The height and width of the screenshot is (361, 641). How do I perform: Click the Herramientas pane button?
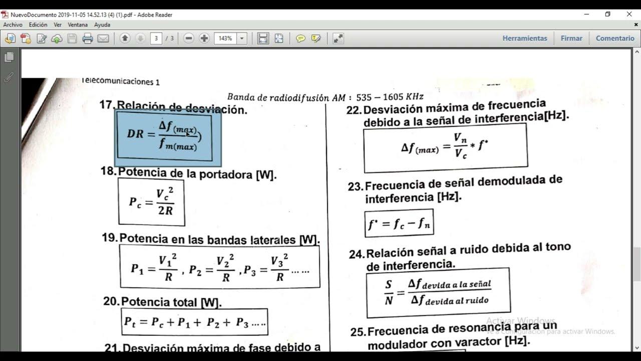(524, 38)
